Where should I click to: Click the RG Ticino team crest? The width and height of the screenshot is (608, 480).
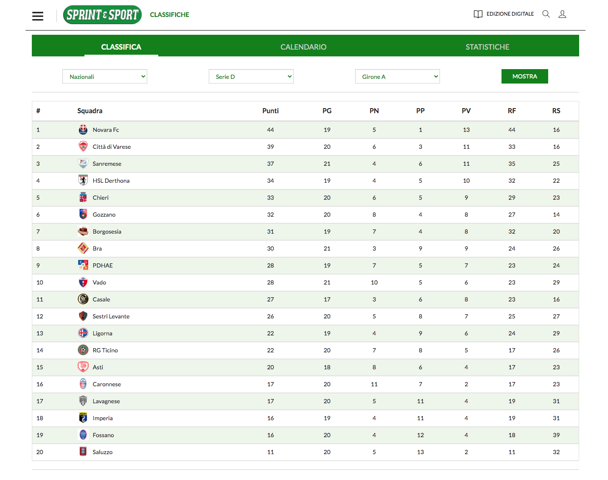point(83,350)
